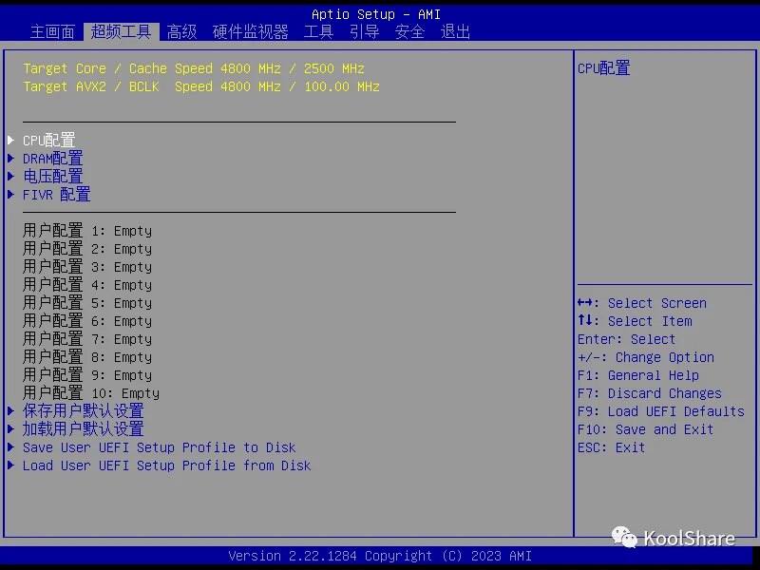
Task: Click the 用户配置 4: Empty row
Action: click(87, 285)
